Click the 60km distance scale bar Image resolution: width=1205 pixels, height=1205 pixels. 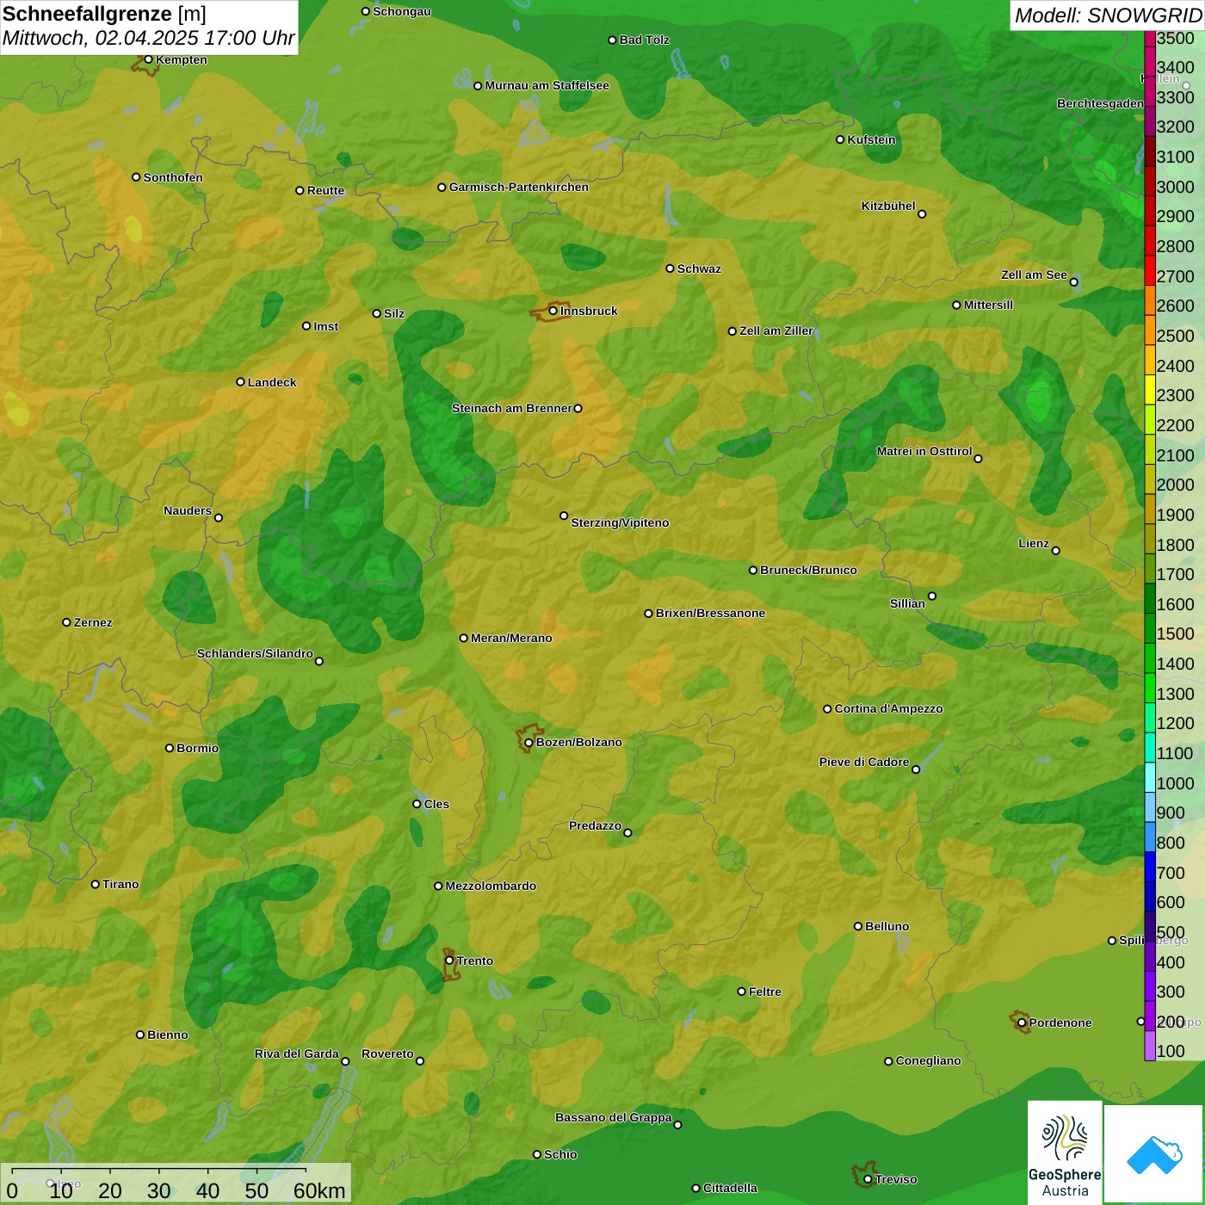(159, 1171)
